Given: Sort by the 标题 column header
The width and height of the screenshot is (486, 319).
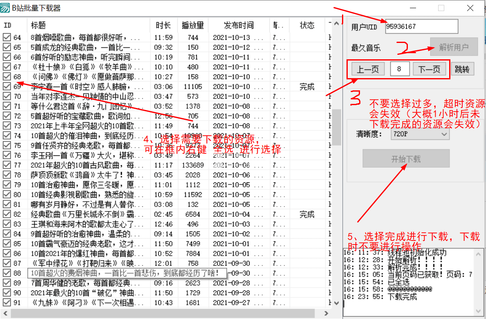Looking at the screenshot, I should (89, 25).
